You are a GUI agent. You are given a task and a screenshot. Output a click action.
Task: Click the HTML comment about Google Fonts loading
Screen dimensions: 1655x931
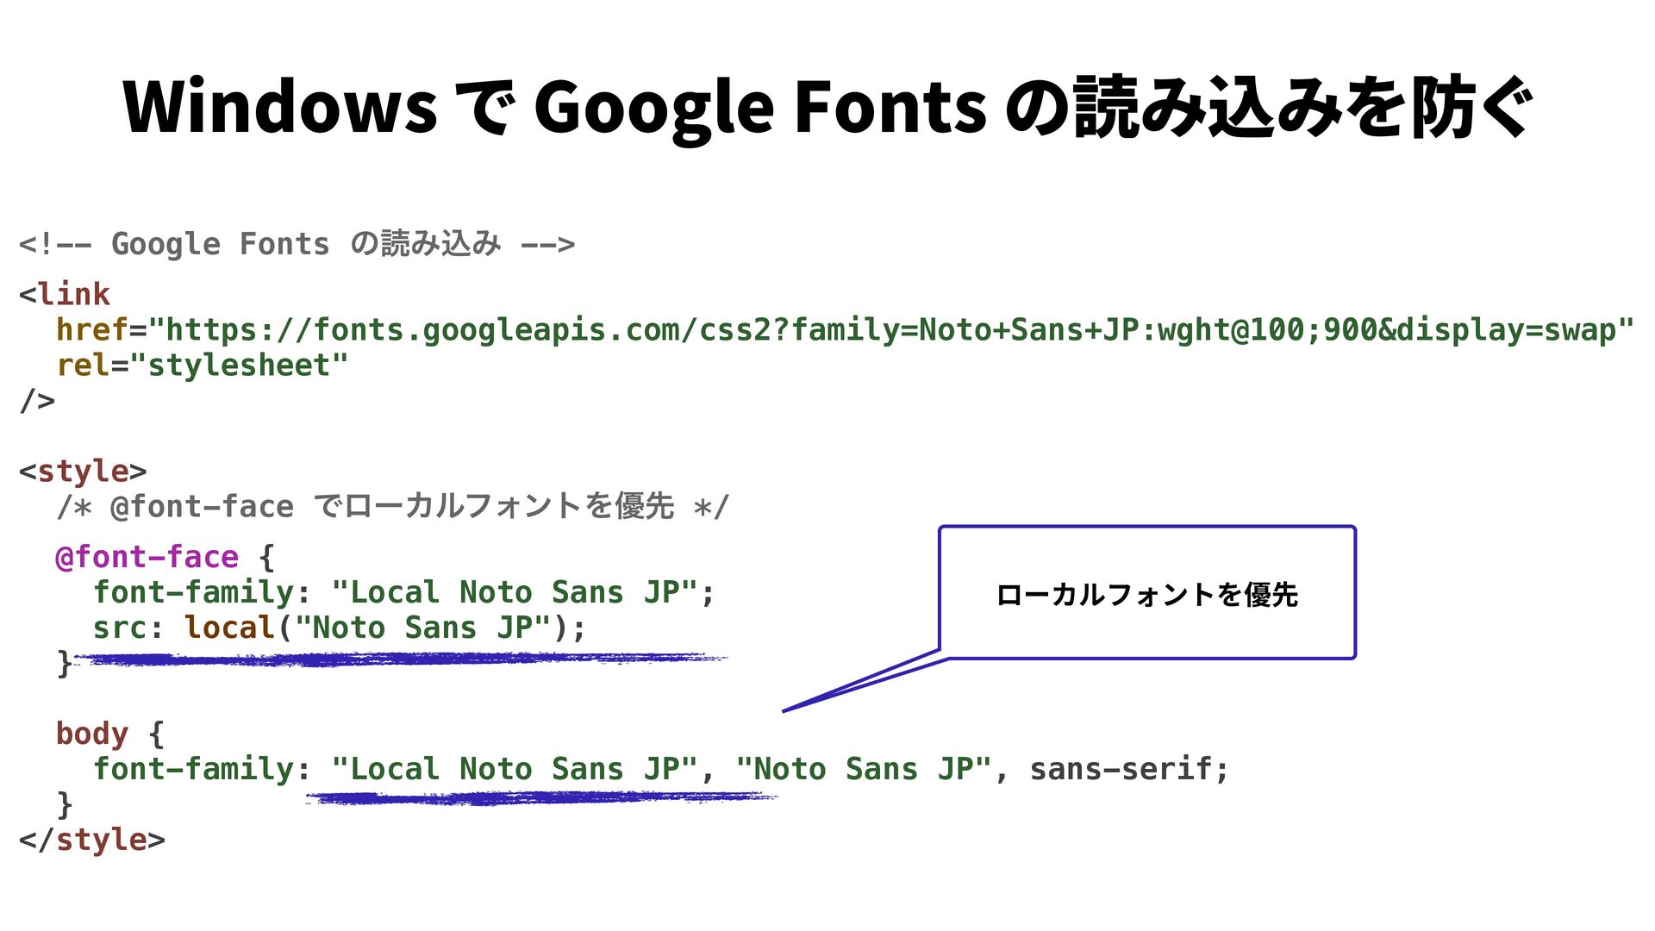pos(297,244)
